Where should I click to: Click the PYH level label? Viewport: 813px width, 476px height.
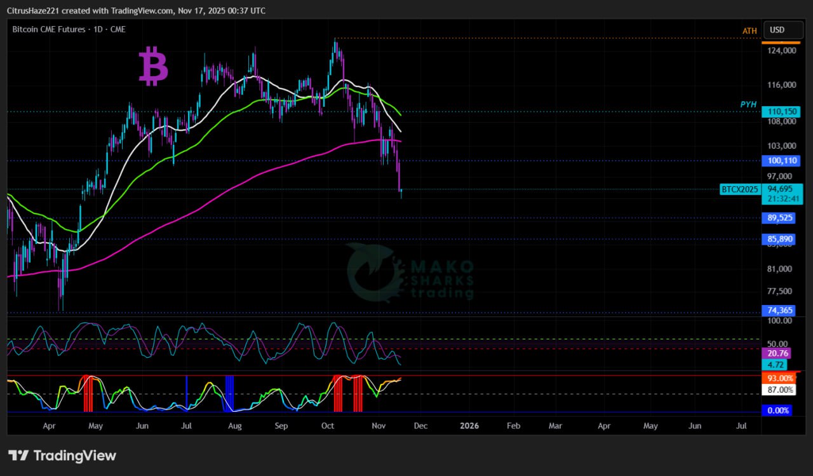pos(748,104)
